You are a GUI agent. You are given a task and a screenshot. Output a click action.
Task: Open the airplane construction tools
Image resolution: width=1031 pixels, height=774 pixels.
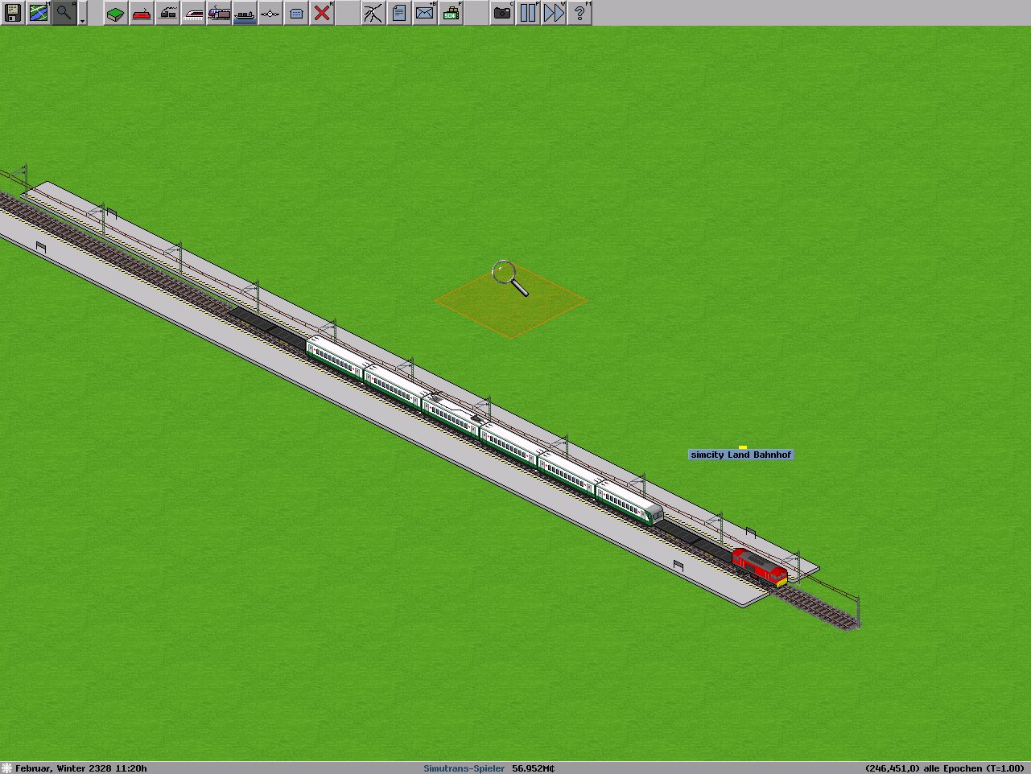270,13
